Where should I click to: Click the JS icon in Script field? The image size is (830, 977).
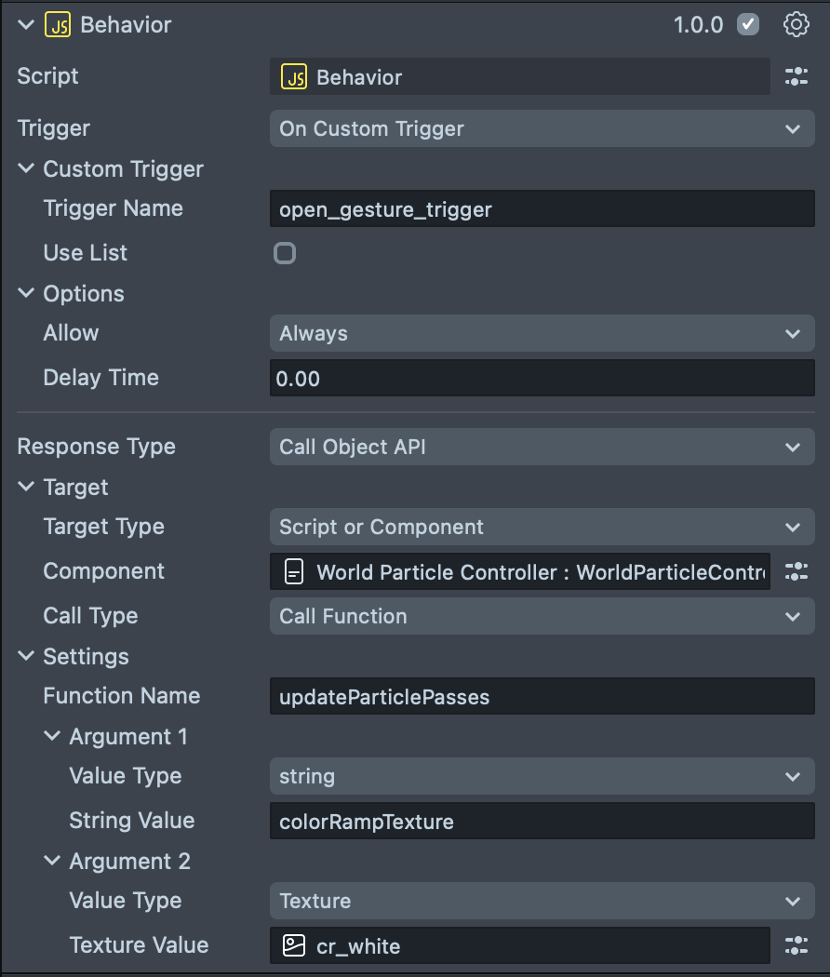294,77
